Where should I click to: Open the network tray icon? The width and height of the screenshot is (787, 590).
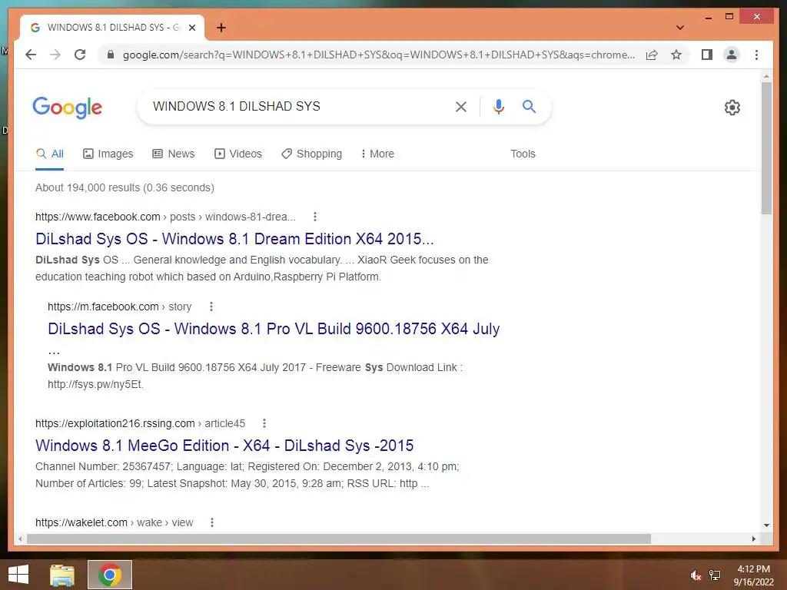tap(715, 575)
